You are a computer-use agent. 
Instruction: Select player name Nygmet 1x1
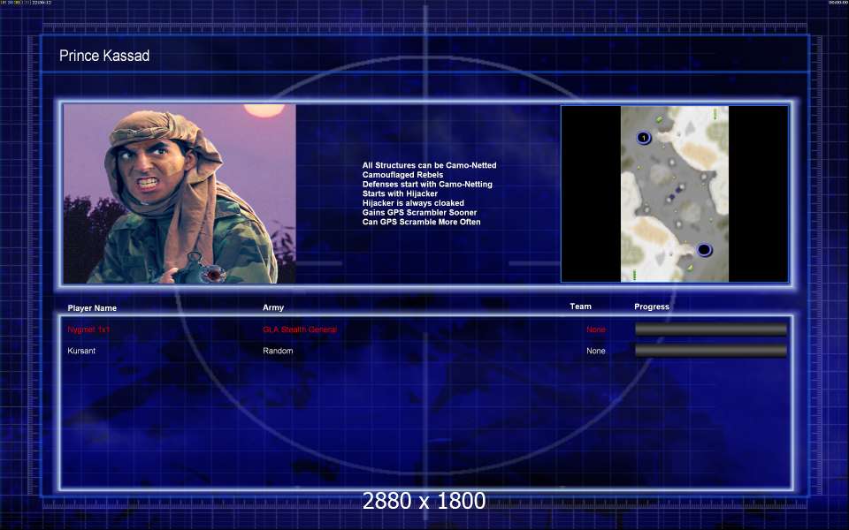tap(88, 329)
